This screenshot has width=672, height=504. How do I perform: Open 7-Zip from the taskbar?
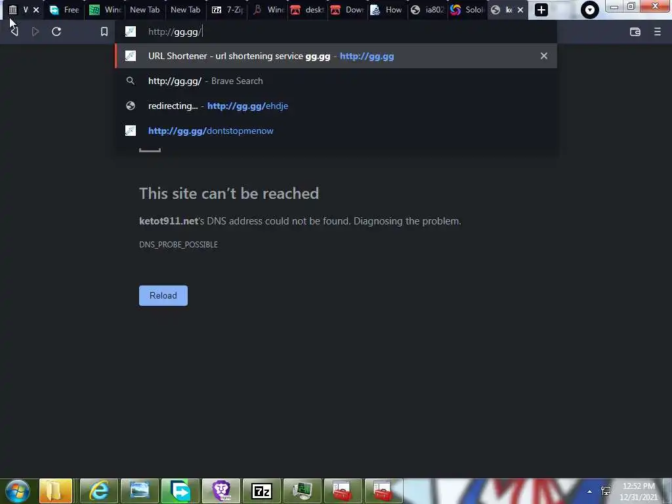pos(262,491)
